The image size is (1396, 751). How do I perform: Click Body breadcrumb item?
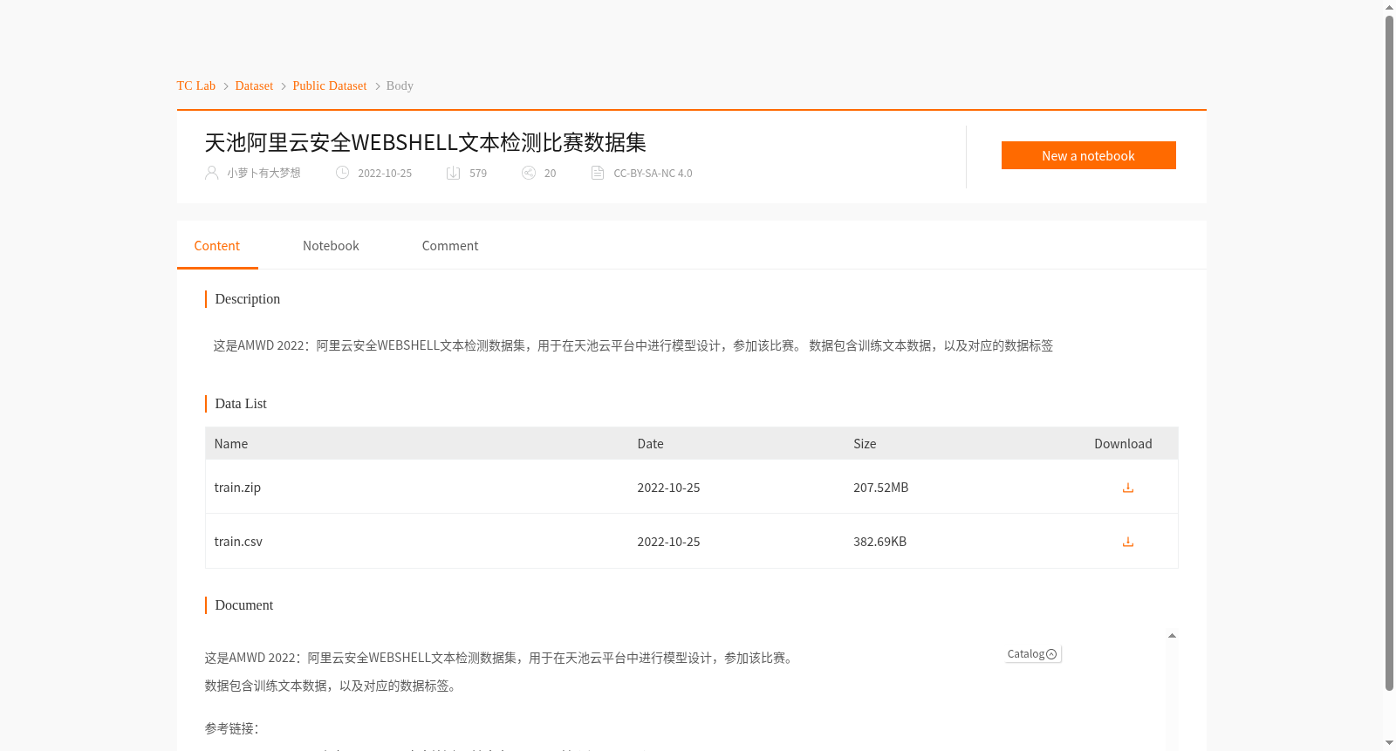[x=400, y=85]
